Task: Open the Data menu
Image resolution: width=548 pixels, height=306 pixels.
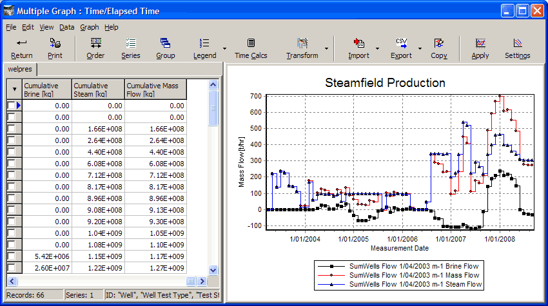Action: (67, 27)
